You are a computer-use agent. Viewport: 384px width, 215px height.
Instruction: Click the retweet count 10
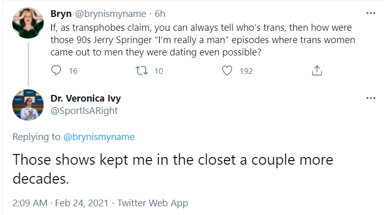click(159, 71)
